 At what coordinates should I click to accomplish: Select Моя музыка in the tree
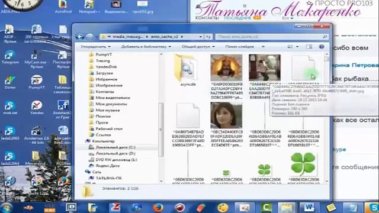click(x=108, y=111)
